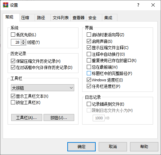Click the 取消 button

(113, 147)
